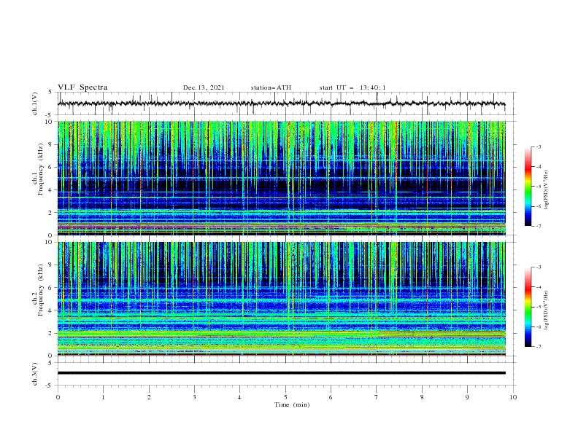Click the time axis tick label "9"
The image size is (578, 446).
click(x=467, y=397)
